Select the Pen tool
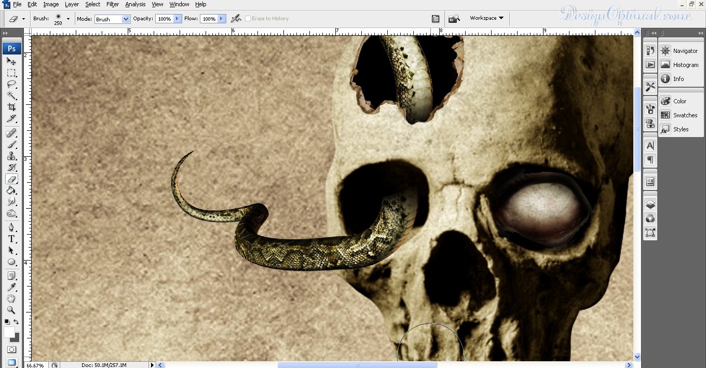Viewport: 706px width, 368px height. pos(11,227)
